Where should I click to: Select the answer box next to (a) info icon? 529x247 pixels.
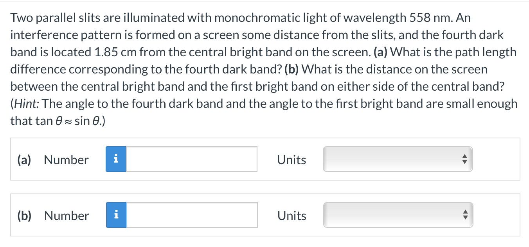tap(191, 159)
